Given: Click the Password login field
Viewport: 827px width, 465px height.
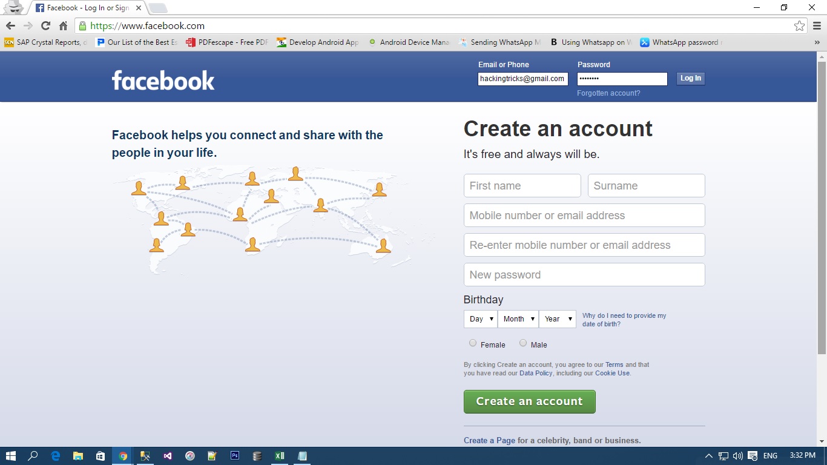Looking at the screenshot, I should tap(622, 79).
